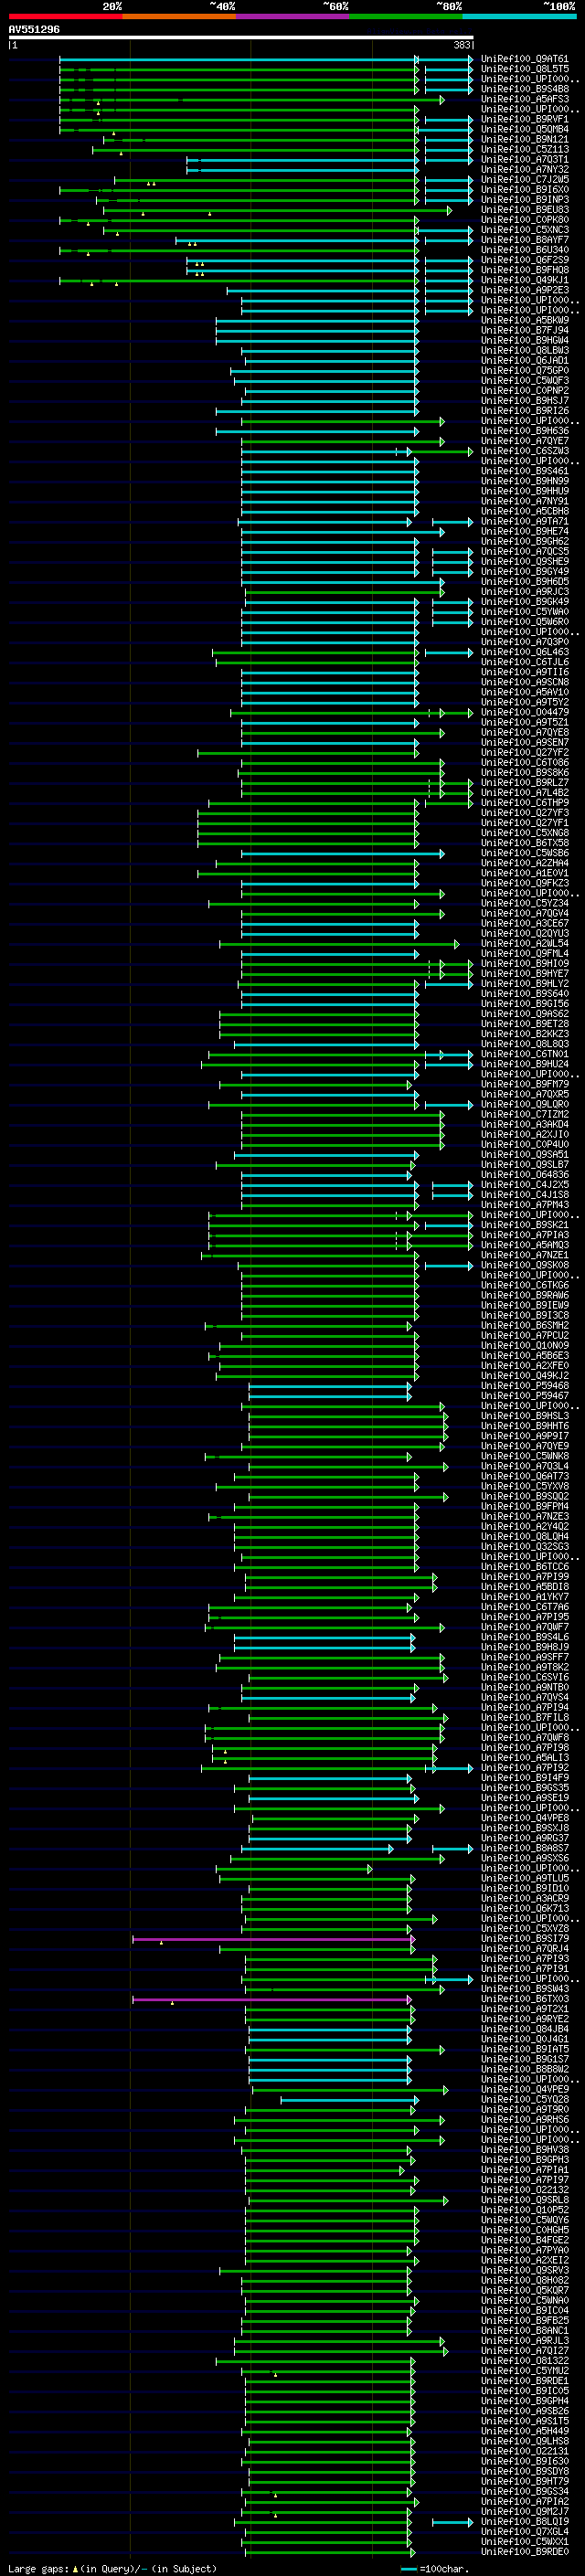
Task: Click the purple alignment bar for B9SI79
Action: pos(272,1939)
